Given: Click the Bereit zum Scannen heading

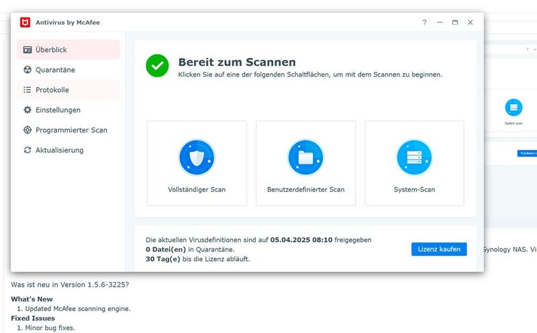Looking at the screenshot, I should pyautogui.click(x=237, y=62).
